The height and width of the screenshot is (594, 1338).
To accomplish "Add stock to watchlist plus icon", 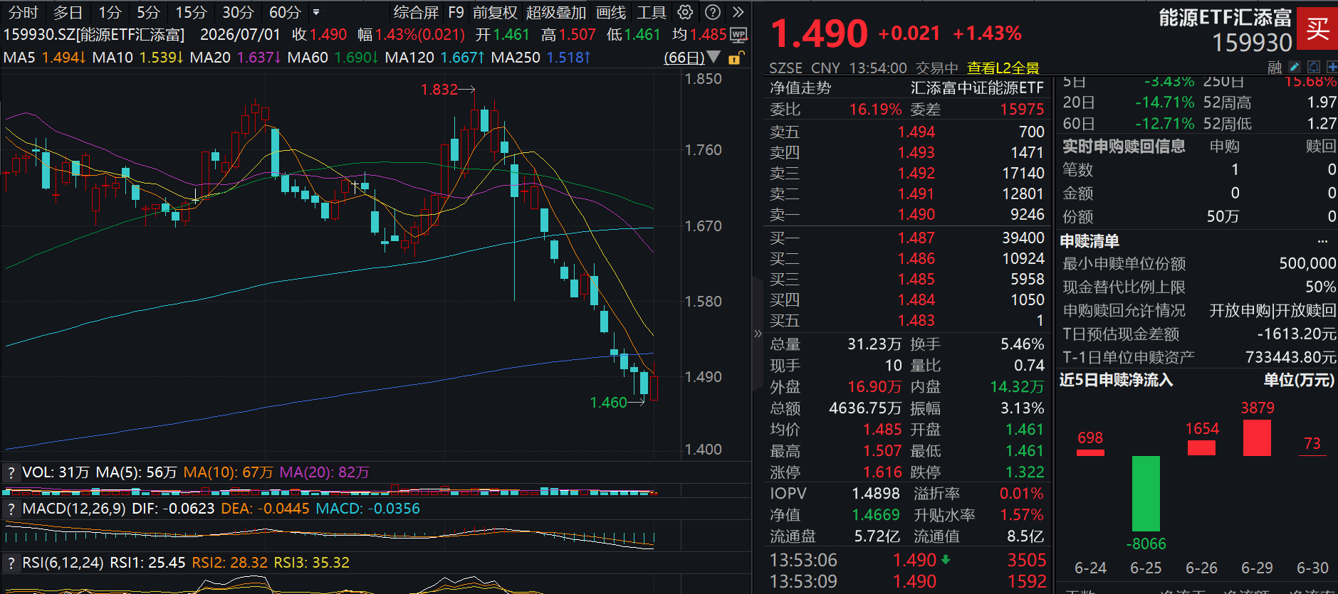I will [x=1332, y=67].
